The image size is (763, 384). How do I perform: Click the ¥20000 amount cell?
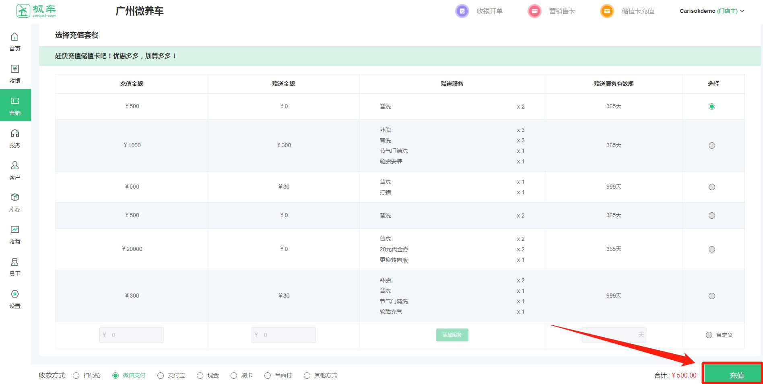click(x=132, y=249)
